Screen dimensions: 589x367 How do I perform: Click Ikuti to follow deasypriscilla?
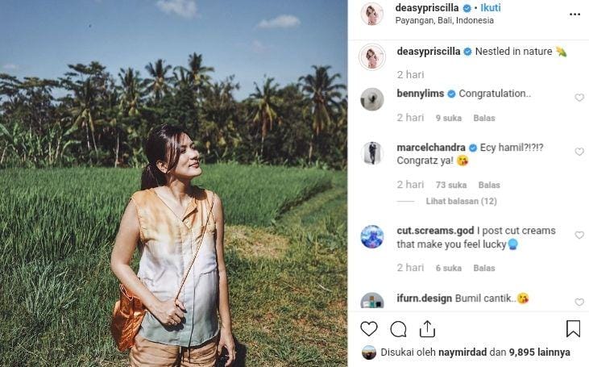pos(490,8)
